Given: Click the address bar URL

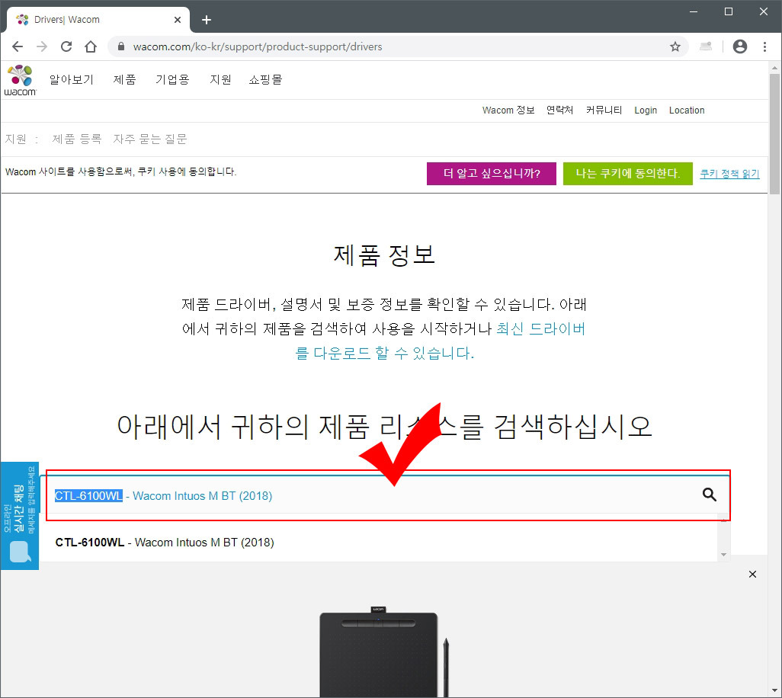Looking at the screenshot, I should 258,47.
